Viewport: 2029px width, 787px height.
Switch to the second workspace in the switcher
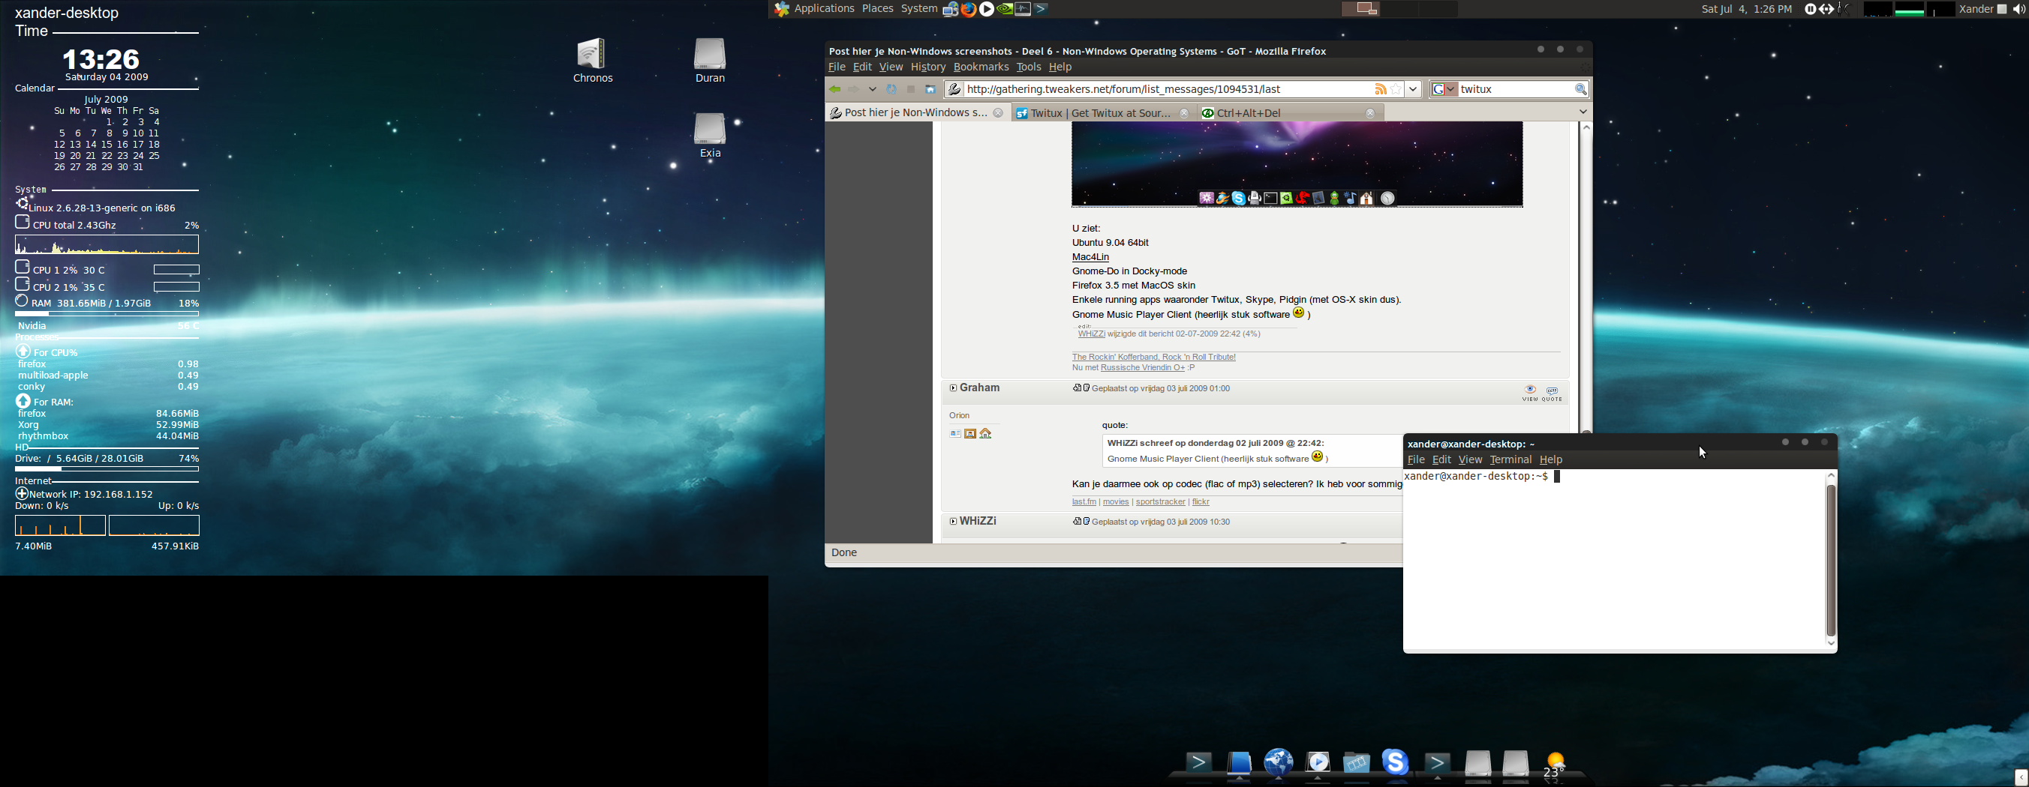[x=1399, y=10]
